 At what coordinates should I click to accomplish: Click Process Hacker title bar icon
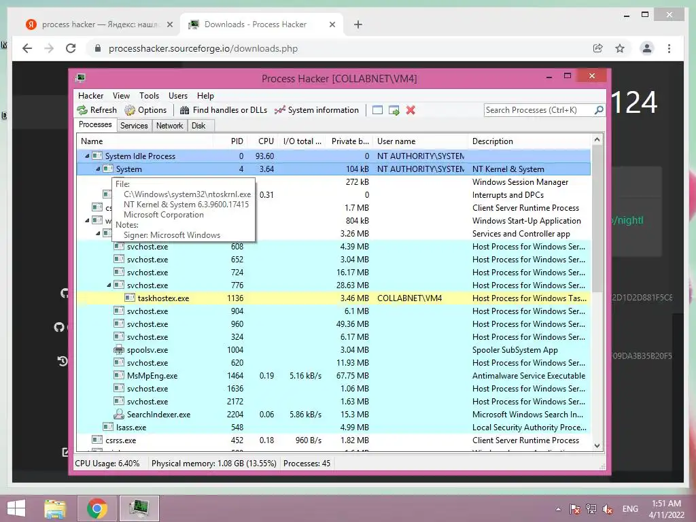81,78
